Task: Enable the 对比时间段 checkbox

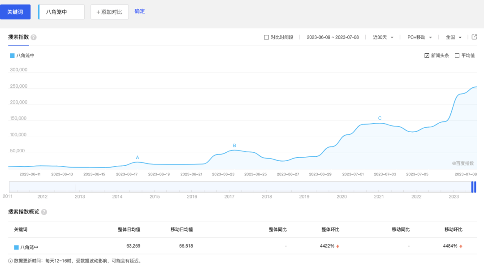Action: [x=267, y=38]
